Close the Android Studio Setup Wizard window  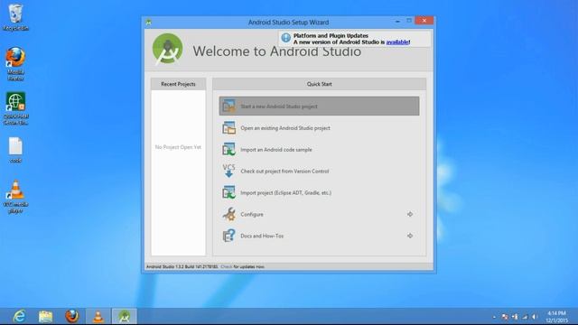point(424,21)
